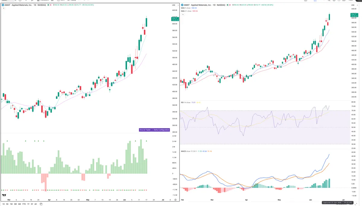Click the red data-mode icon in left chart header

[x=51, y=5]
